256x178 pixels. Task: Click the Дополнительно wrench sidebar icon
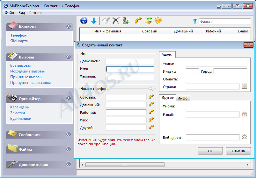pyautogui.click(x=12, y=163)
